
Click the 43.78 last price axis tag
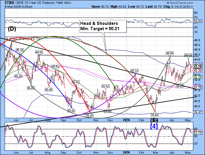point(198,67)
